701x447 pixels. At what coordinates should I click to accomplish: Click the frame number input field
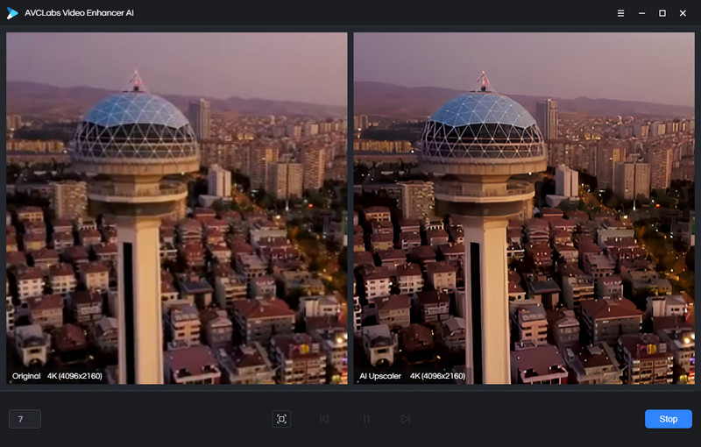click(x=25, y=419)
